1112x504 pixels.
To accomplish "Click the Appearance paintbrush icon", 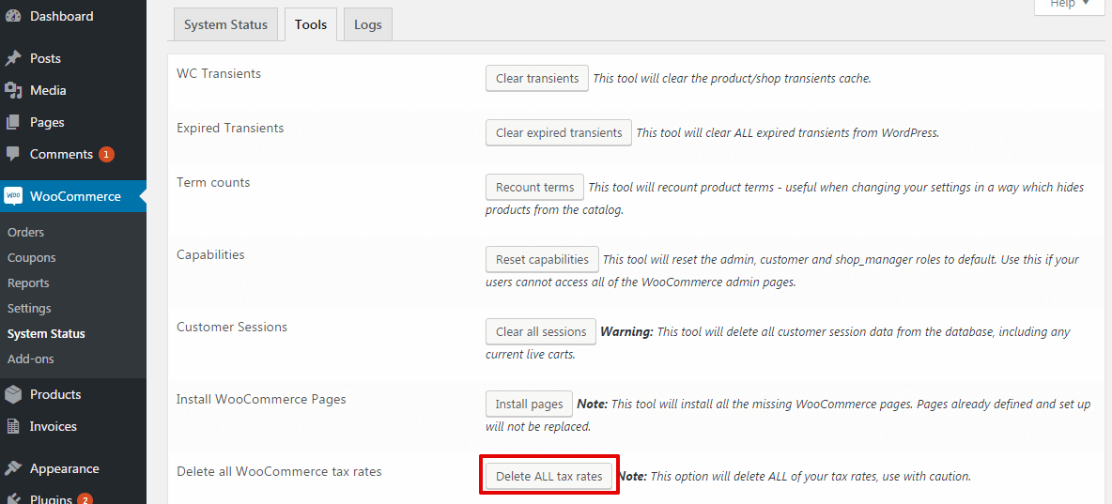I will [13, 468].
